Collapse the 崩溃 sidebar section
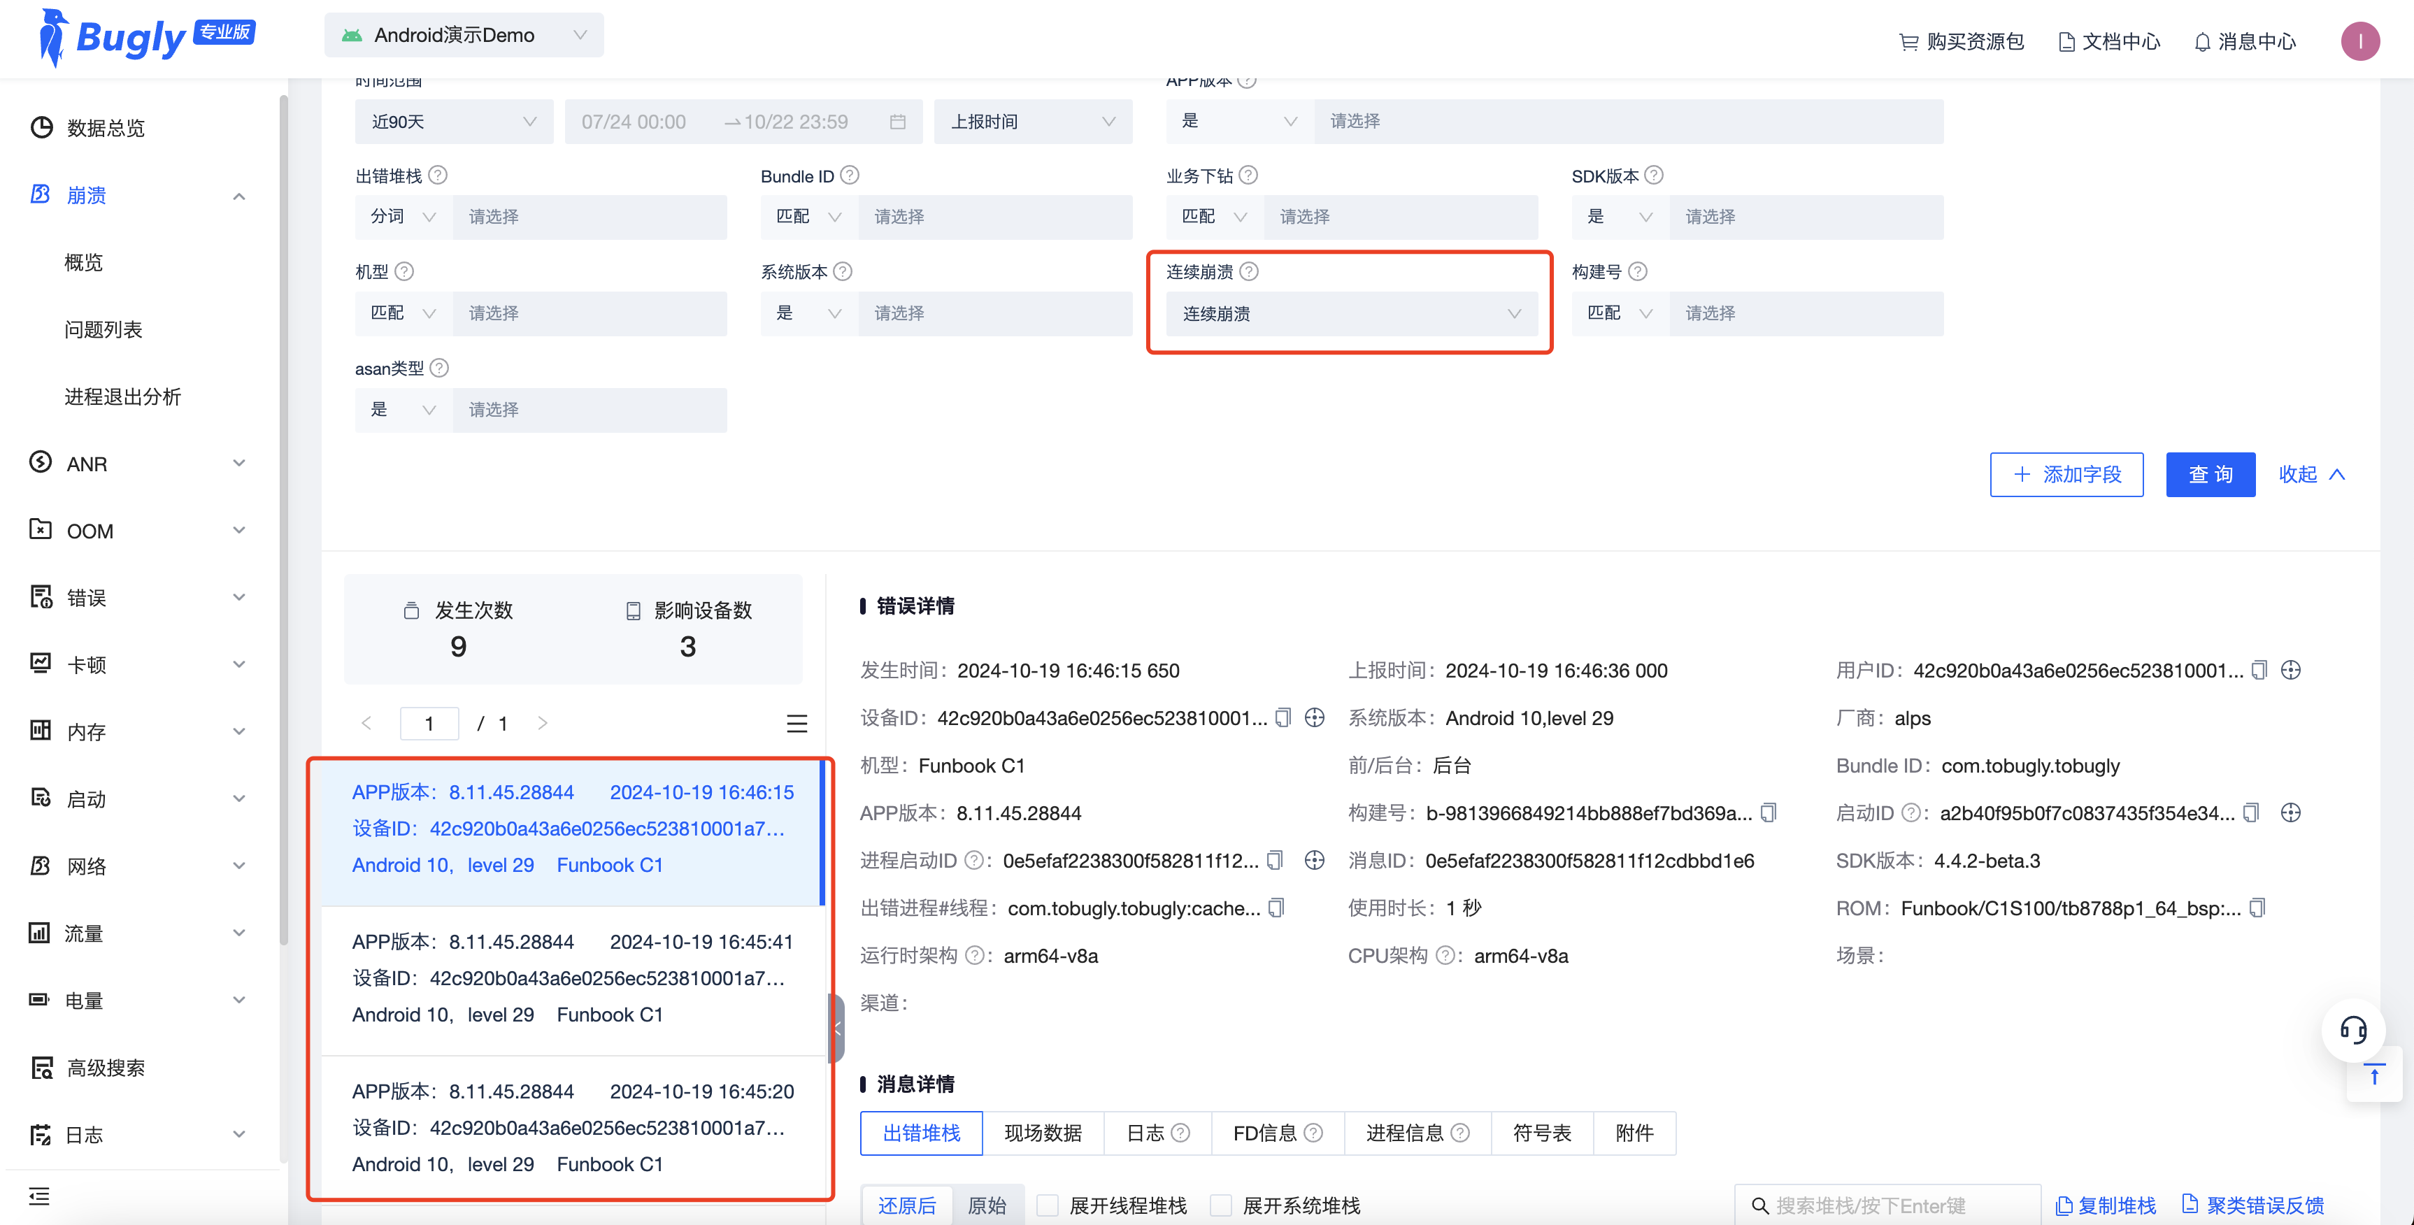Image resolution: width=2414 pixels, height=1225 pixels. tap(239, 195)
